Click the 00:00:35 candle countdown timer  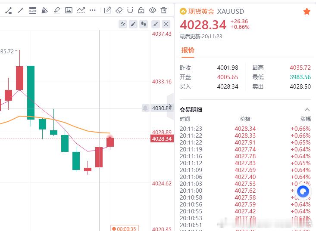click(124, 228)
